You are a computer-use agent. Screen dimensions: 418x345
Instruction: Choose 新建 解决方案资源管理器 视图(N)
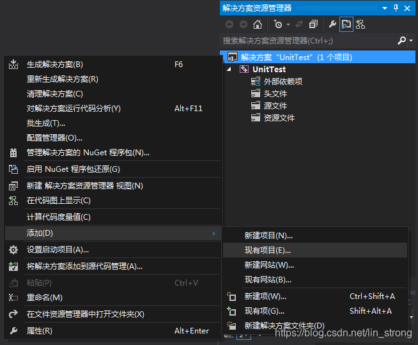click(113, 186)
